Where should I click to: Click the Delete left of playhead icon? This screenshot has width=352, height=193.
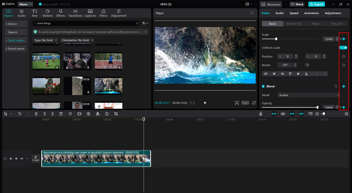(x=45, y=114)
